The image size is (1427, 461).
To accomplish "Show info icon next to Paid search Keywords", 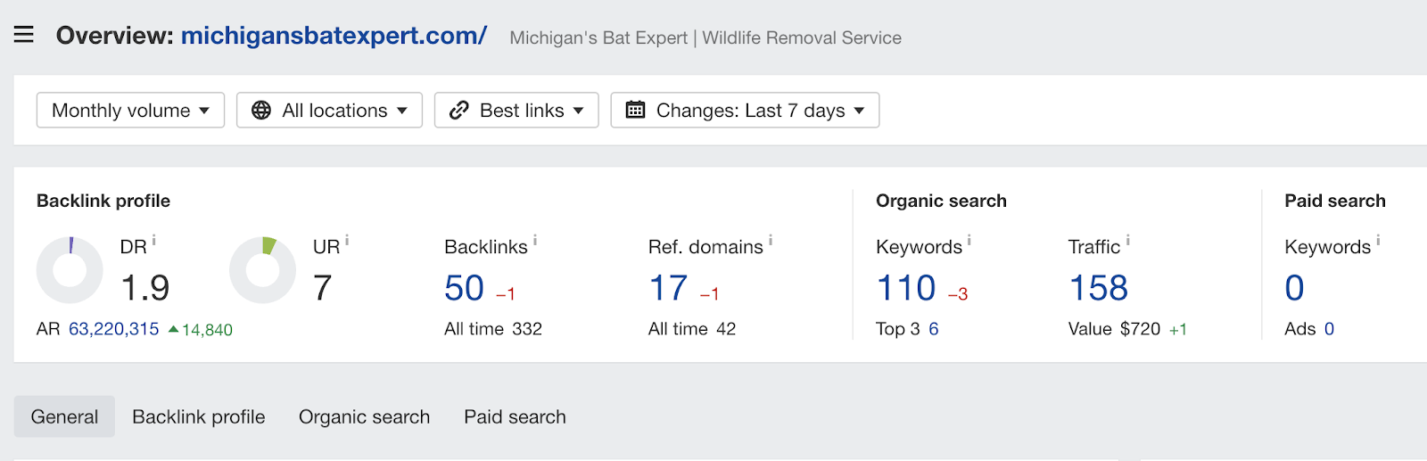I will pos(1378,240).
